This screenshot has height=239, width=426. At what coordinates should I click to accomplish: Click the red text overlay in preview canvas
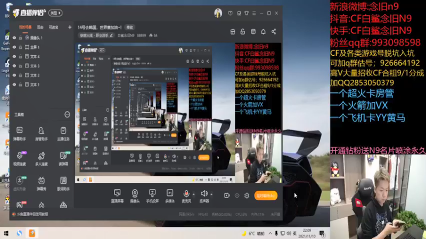(257, 57)
